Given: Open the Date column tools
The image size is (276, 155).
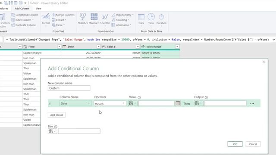Looking at the screenshot, I should pos(141,20).
